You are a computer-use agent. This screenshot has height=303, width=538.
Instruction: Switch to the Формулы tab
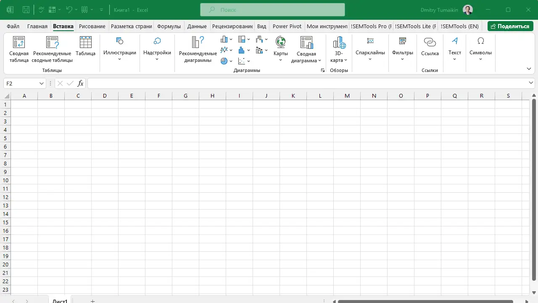point(169,26)
